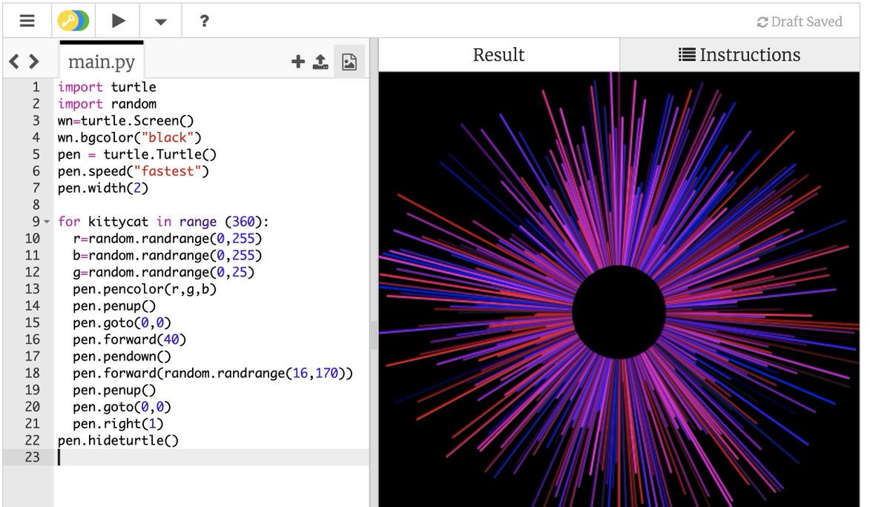Open the hamburger main menu

pyautogui.click(x=27, y=21)
